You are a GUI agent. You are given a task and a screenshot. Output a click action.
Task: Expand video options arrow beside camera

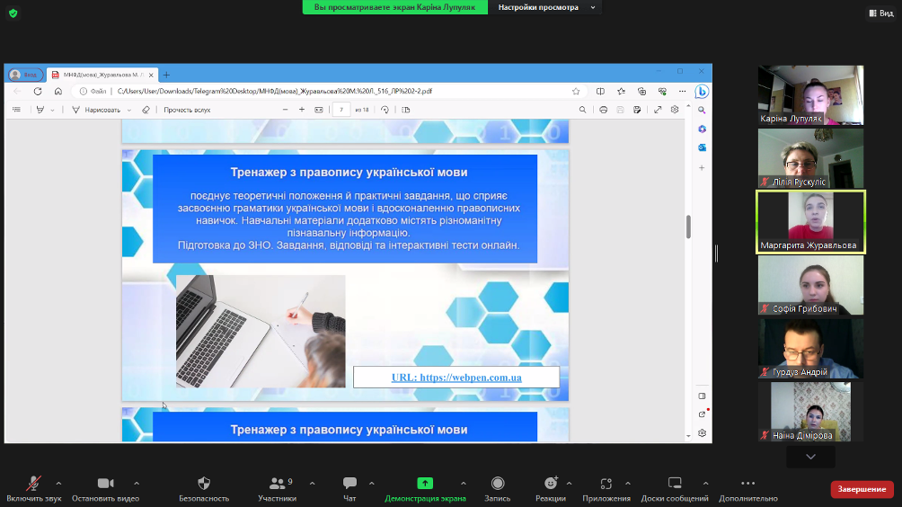coord(137,483)
